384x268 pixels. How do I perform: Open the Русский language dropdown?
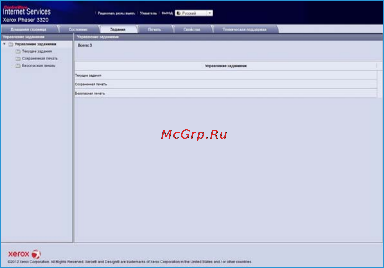click(194, 13)
